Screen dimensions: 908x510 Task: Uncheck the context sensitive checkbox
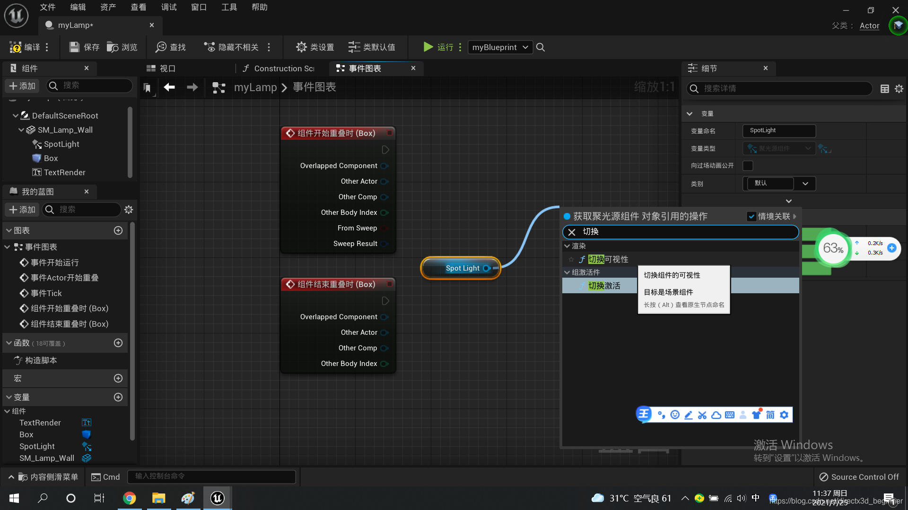point(751,216)
